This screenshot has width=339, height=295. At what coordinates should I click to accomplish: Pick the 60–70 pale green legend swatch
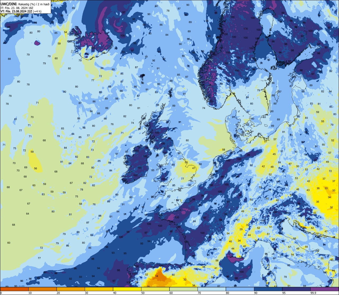[x=184, y=289]
